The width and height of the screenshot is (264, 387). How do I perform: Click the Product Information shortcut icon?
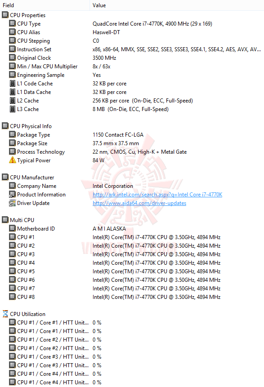[12, 195]
